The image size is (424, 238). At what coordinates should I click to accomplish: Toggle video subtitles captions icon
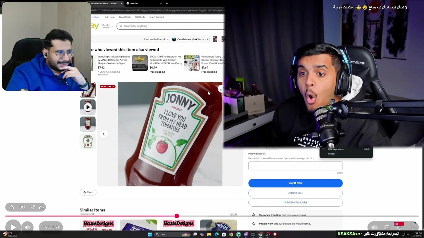pos(387,227)
